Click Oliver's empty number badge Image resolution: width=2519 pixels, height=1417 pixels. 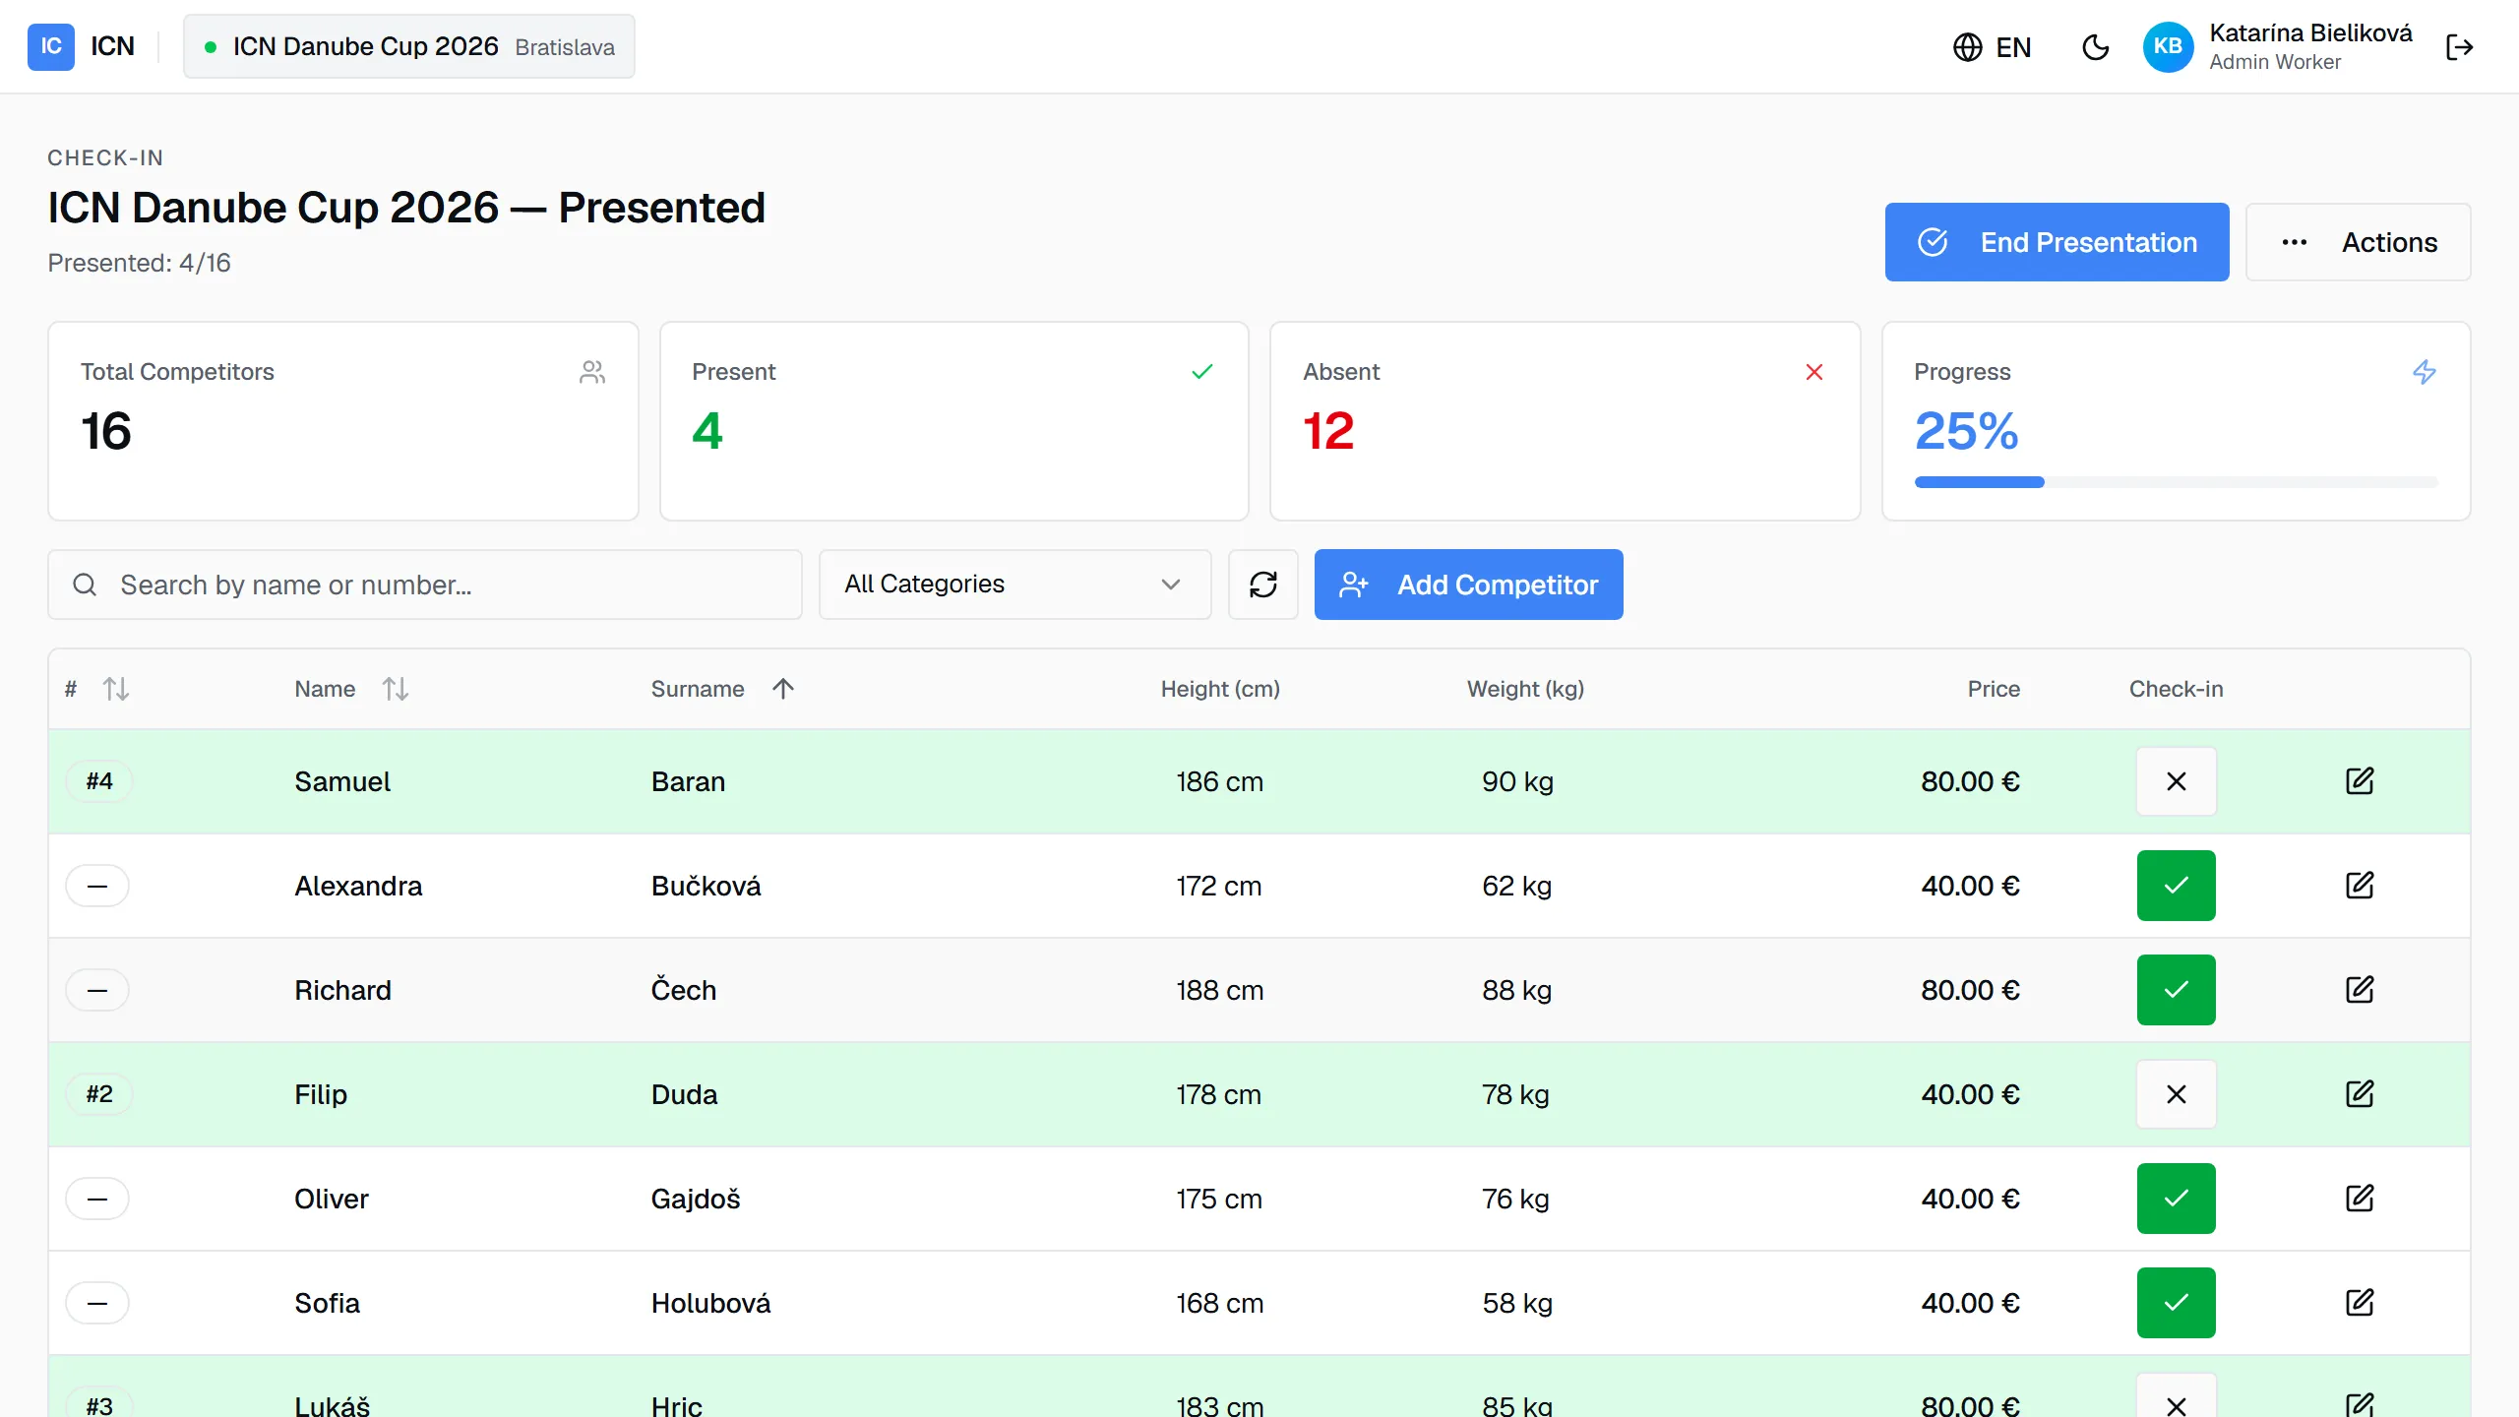[97, 1199]
